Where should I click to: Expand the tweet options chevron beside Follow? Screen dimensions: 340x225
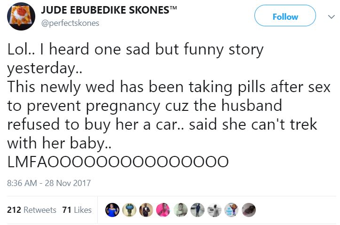(x=329, y=16)
